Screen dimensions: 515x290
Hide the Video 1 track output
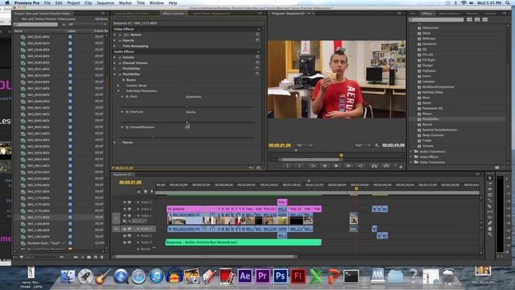(125, 216)
